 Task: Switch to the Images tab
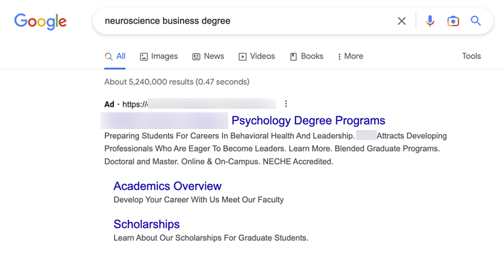coord(159,56)
